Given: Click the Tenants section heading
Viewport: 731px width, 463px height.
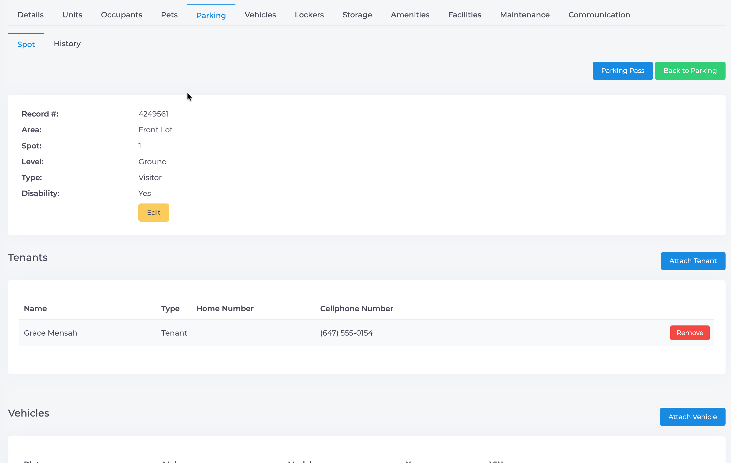Looking at the screenshot, I should 28,257.
